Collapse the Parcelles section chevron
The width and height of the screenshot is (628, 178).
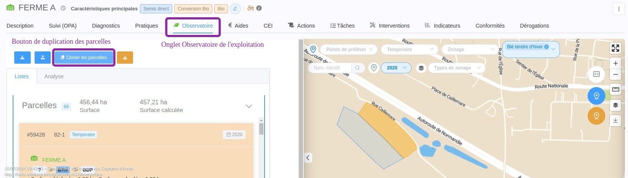pos(249,106)
